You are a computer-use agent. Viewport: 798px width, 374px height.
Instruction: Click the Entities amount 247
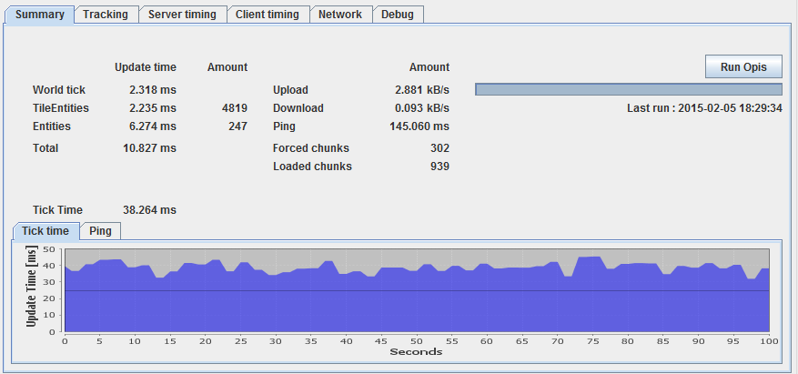pos(237,126)
